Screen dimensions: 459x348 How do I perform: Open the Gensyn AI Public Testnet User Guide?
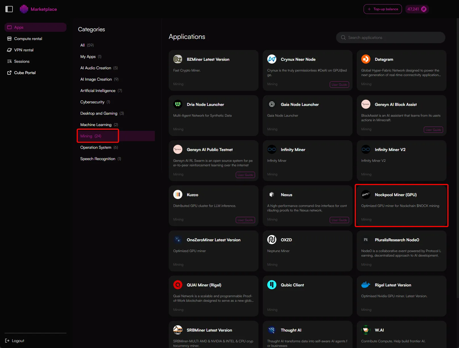[x=245, y=175]
